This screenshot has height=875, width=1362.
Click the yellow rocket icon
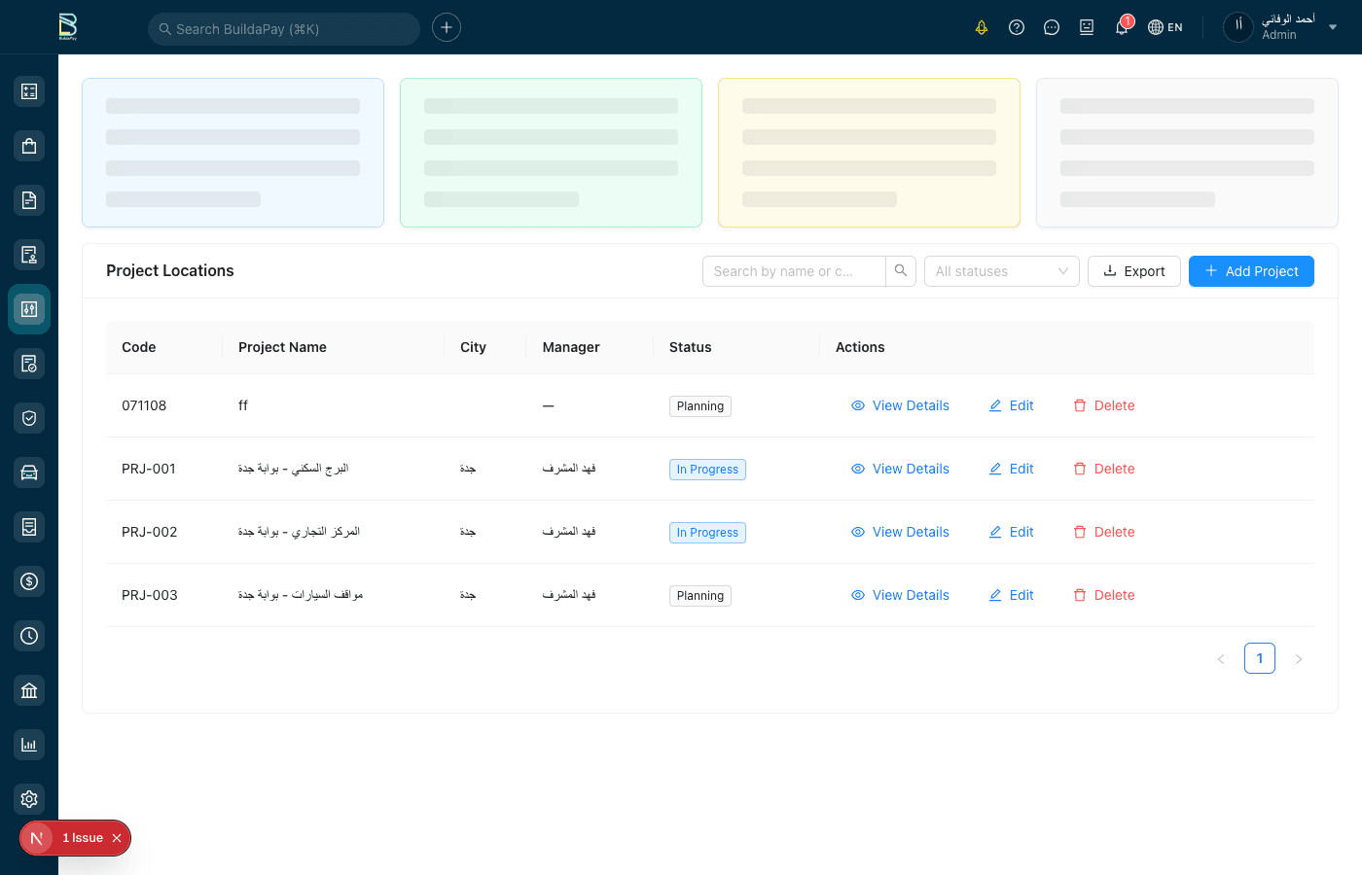tap(982, 27)
